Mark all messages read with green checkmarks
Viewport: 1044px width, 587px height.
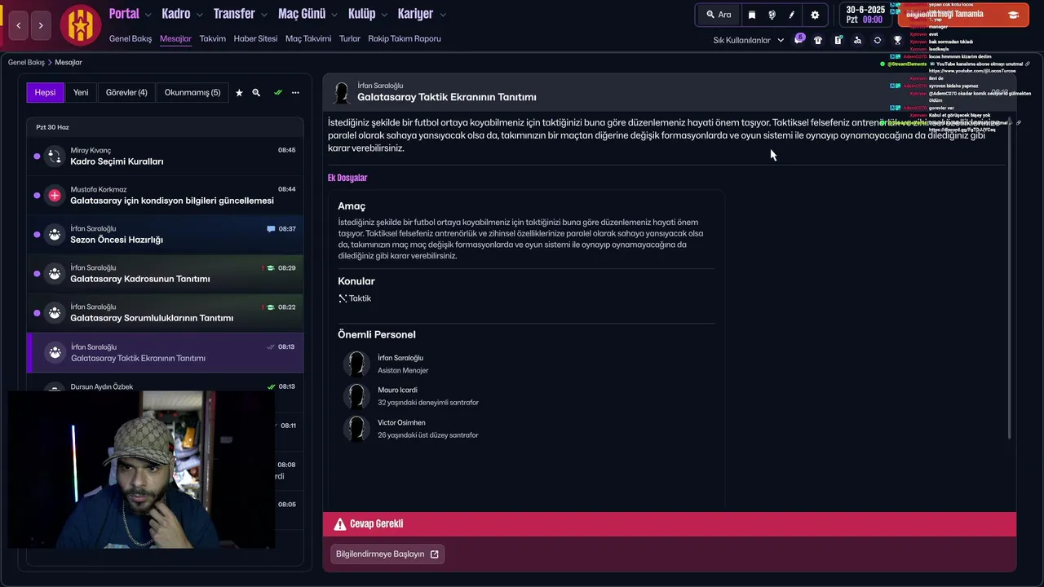pyautogui.click(x=277, y=93)
